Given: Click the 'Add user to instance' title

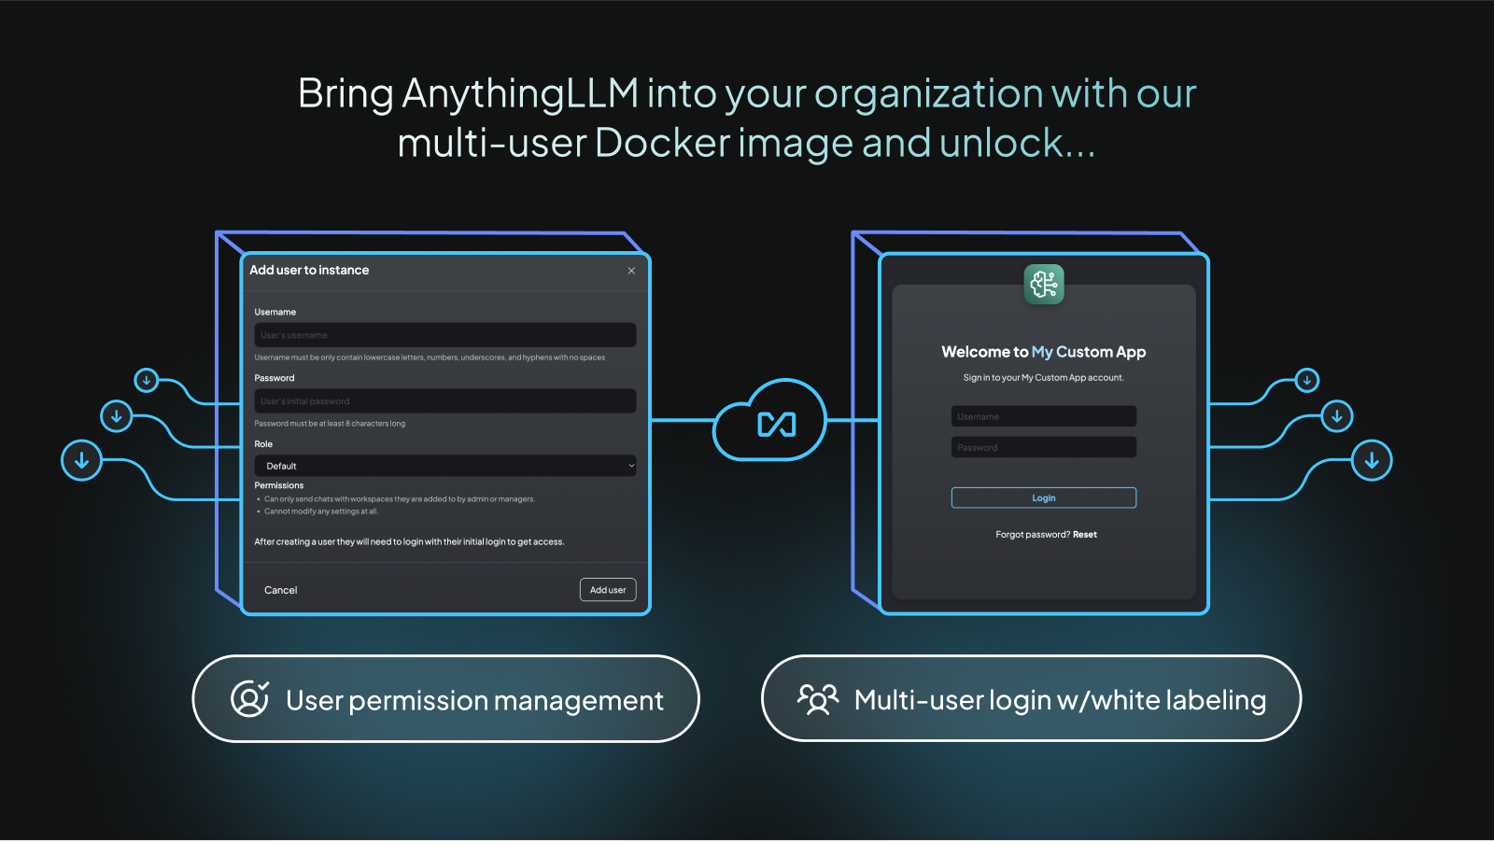Looking at the screenshot, I should 309,271.
